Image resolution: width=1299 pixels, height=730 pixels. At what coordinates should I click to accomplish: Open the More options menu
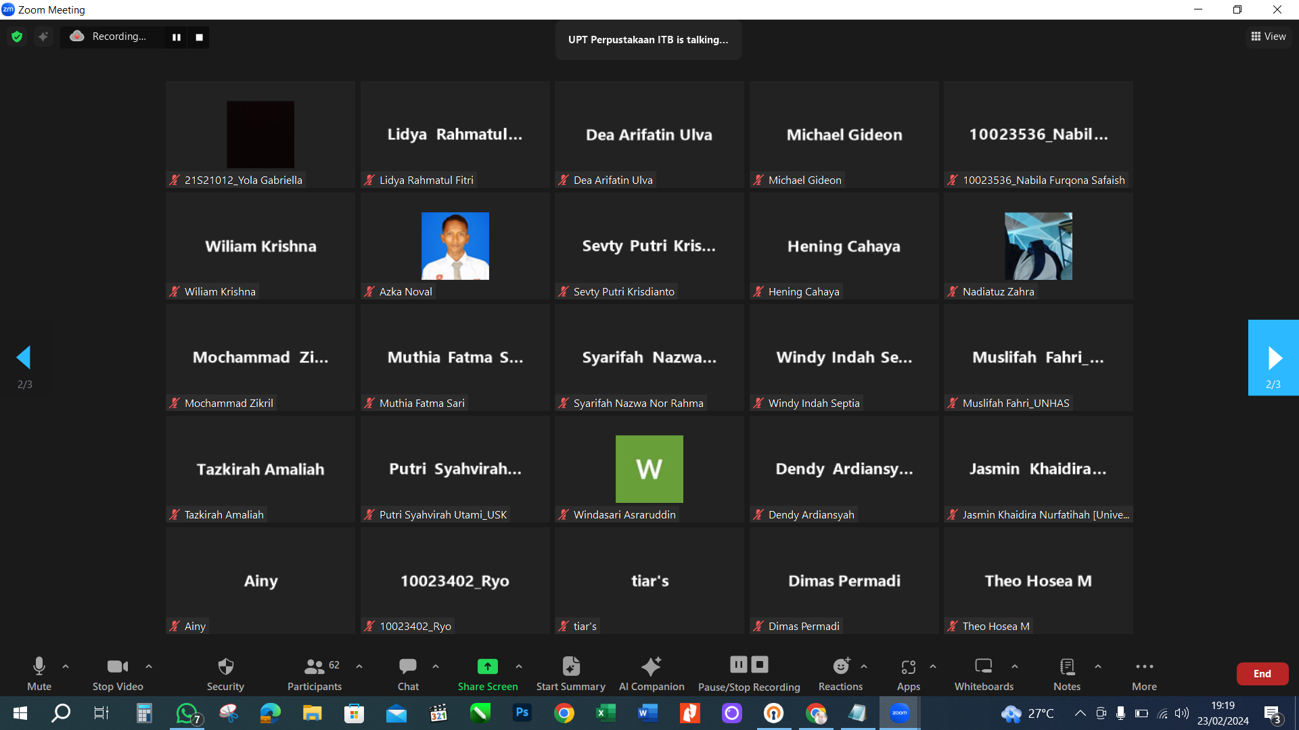1144,674
